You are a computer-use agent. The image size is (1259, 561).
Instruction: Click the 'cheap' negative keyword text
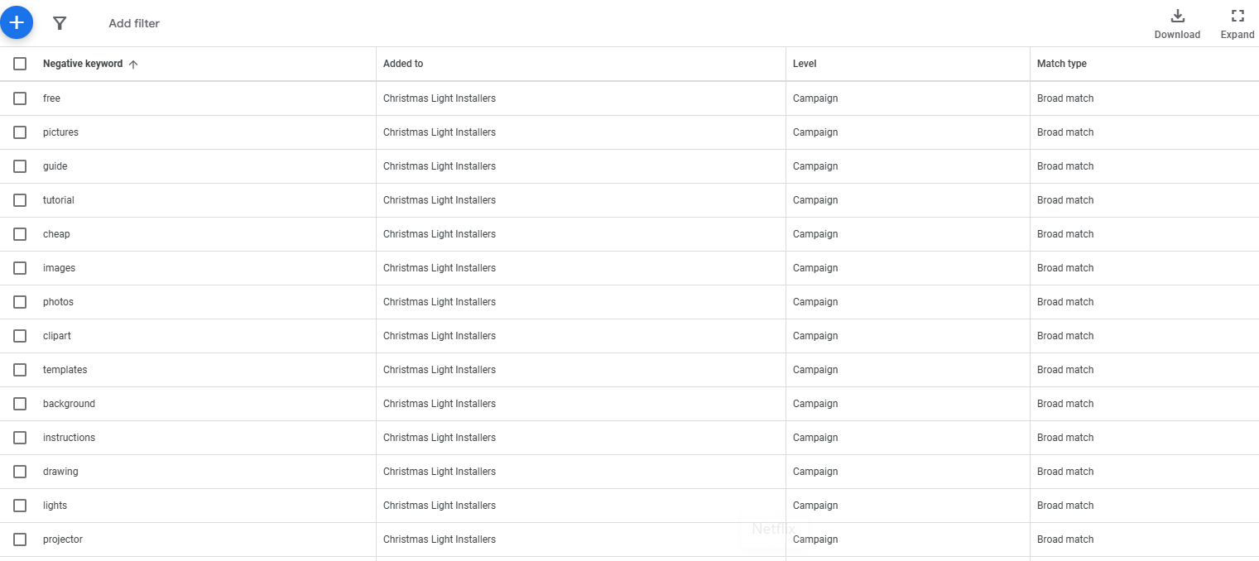click(56, 234)
